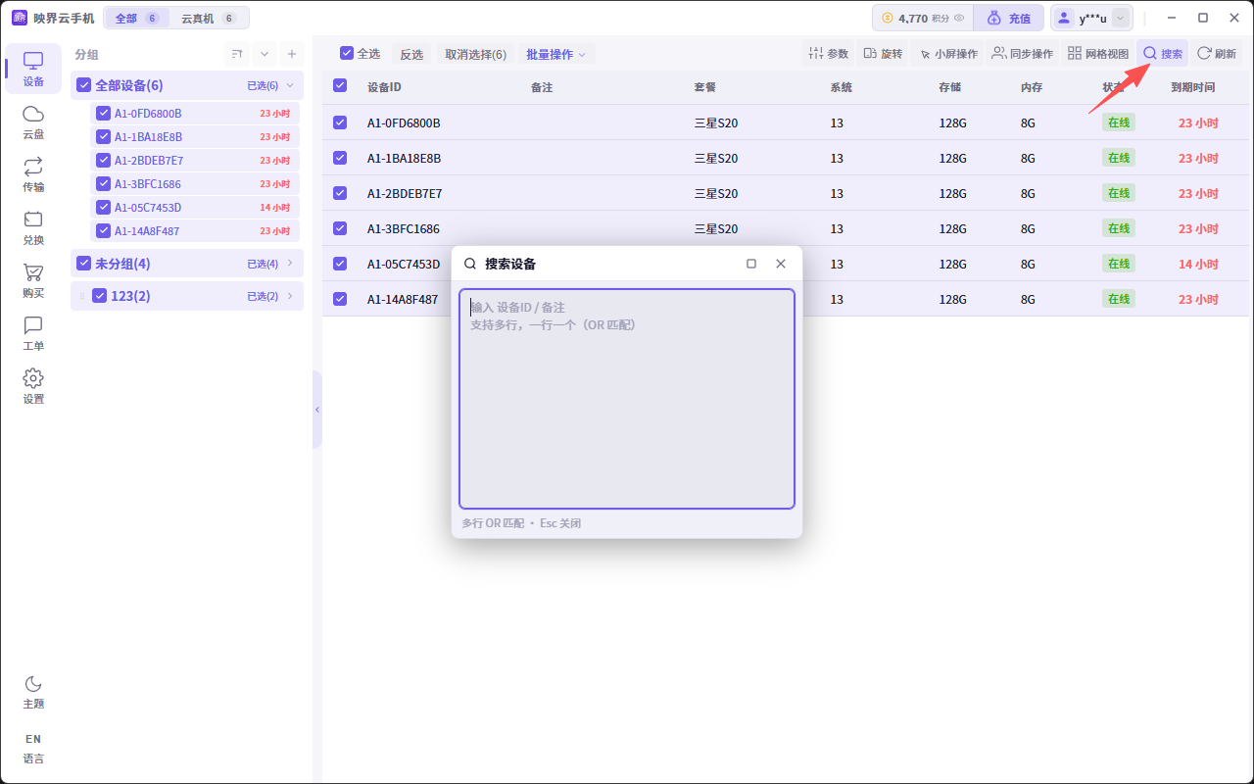The width and height of the screenshot is (1254, 784).
Task: Change language via EN 语言 button
Action: (x=33, y=748)
